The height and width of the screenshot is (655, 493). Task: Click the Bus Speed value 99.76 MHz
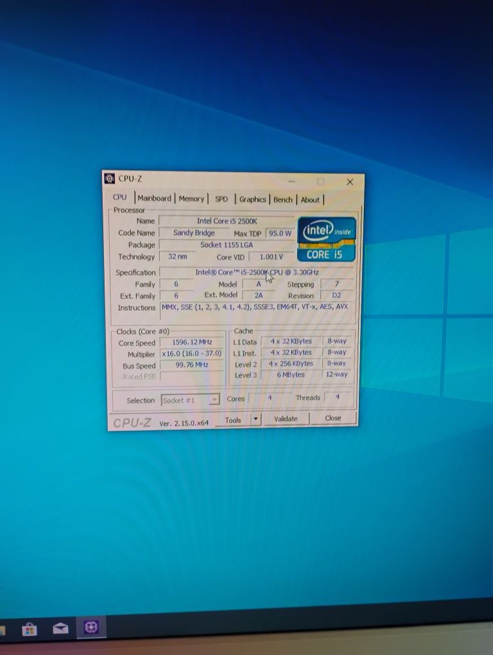point(192,365)
